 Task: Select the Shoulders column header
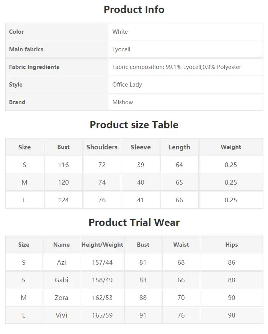tap(102, 147)
